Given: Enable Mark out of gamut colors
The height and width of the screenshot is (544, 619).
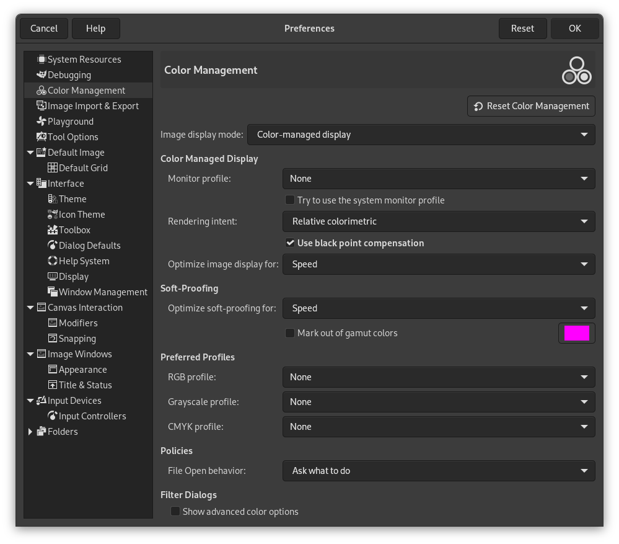Looking at the screenshot, I should (290, 333).
